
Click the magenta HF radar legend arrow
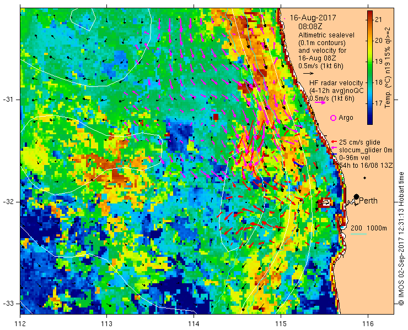click(x=320, y=102)
